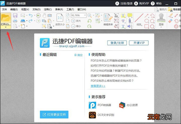Open the zoom percentage 91.76% dropdown

click(x=85, y=15)
